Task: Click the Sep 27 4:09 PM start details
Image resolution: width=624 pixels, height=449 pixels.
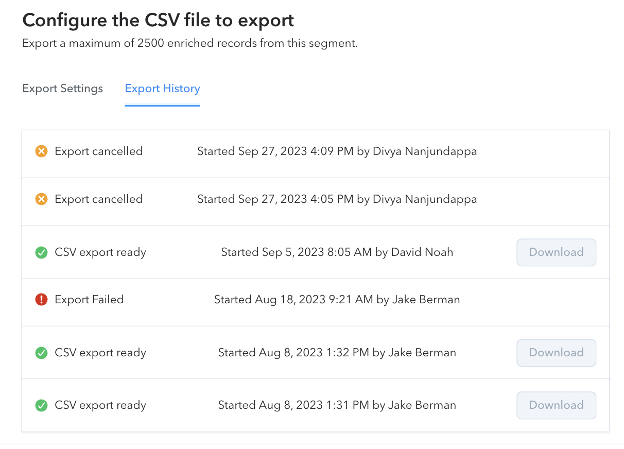Action: 337,151
